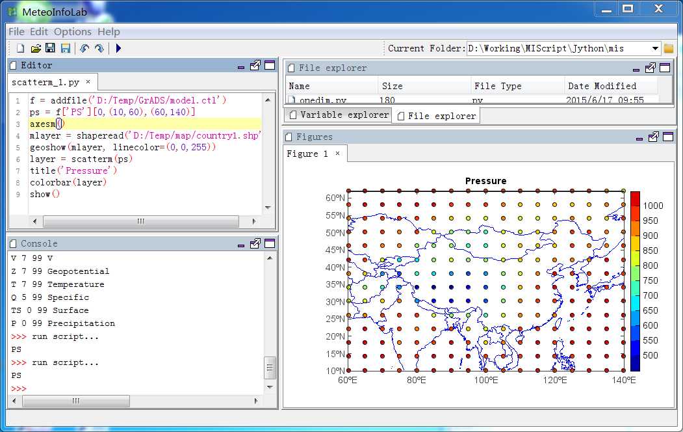This screenshot has width=683, height=432.
Task: Minimize the Figures panel
Action: point(639,139)
